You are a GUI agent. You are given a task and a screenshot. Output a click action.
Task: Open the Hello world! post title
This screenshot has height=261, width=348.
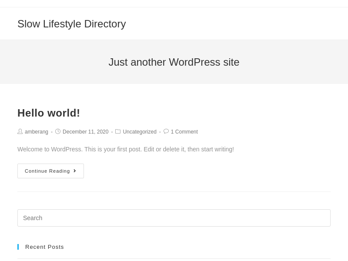point(49,113)
